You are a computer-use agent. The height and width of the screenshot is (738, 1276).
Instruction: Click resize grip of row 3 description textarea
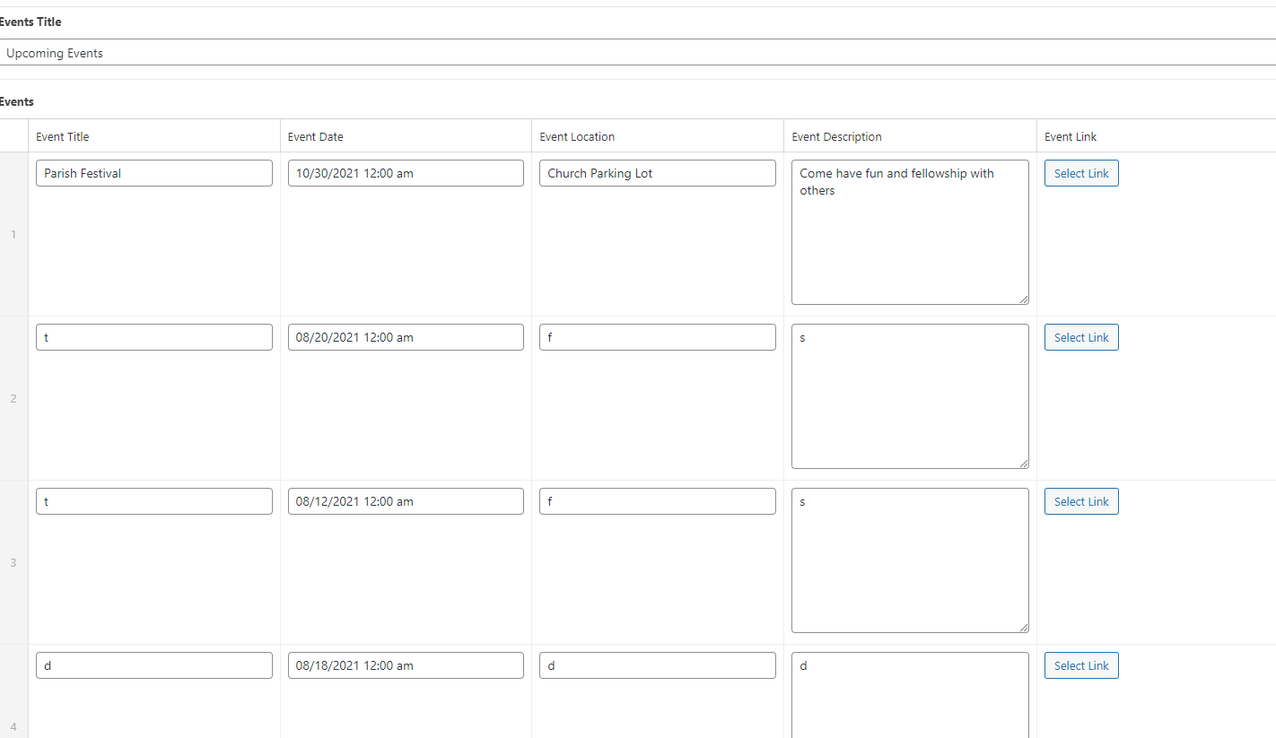1023,628
